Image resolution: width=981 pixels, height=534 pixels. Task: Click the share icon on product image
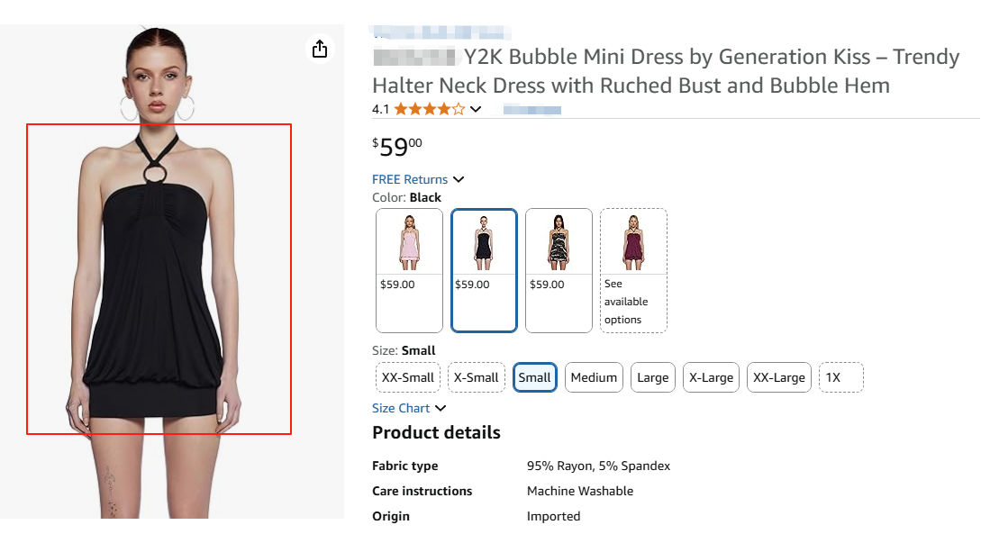(319, 49)
